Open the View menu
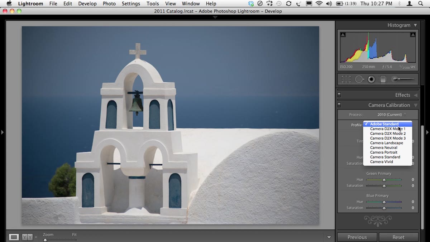The image size is (430, 242). click(x=171, y=4)
